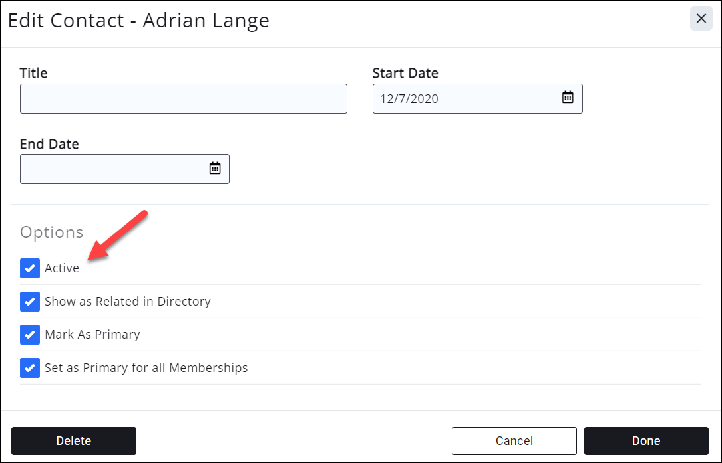722x463 pixels.
Task: Uncheck Set as Primary for all Memberships box
Action: pyautogui.click(x=30, y=368)
